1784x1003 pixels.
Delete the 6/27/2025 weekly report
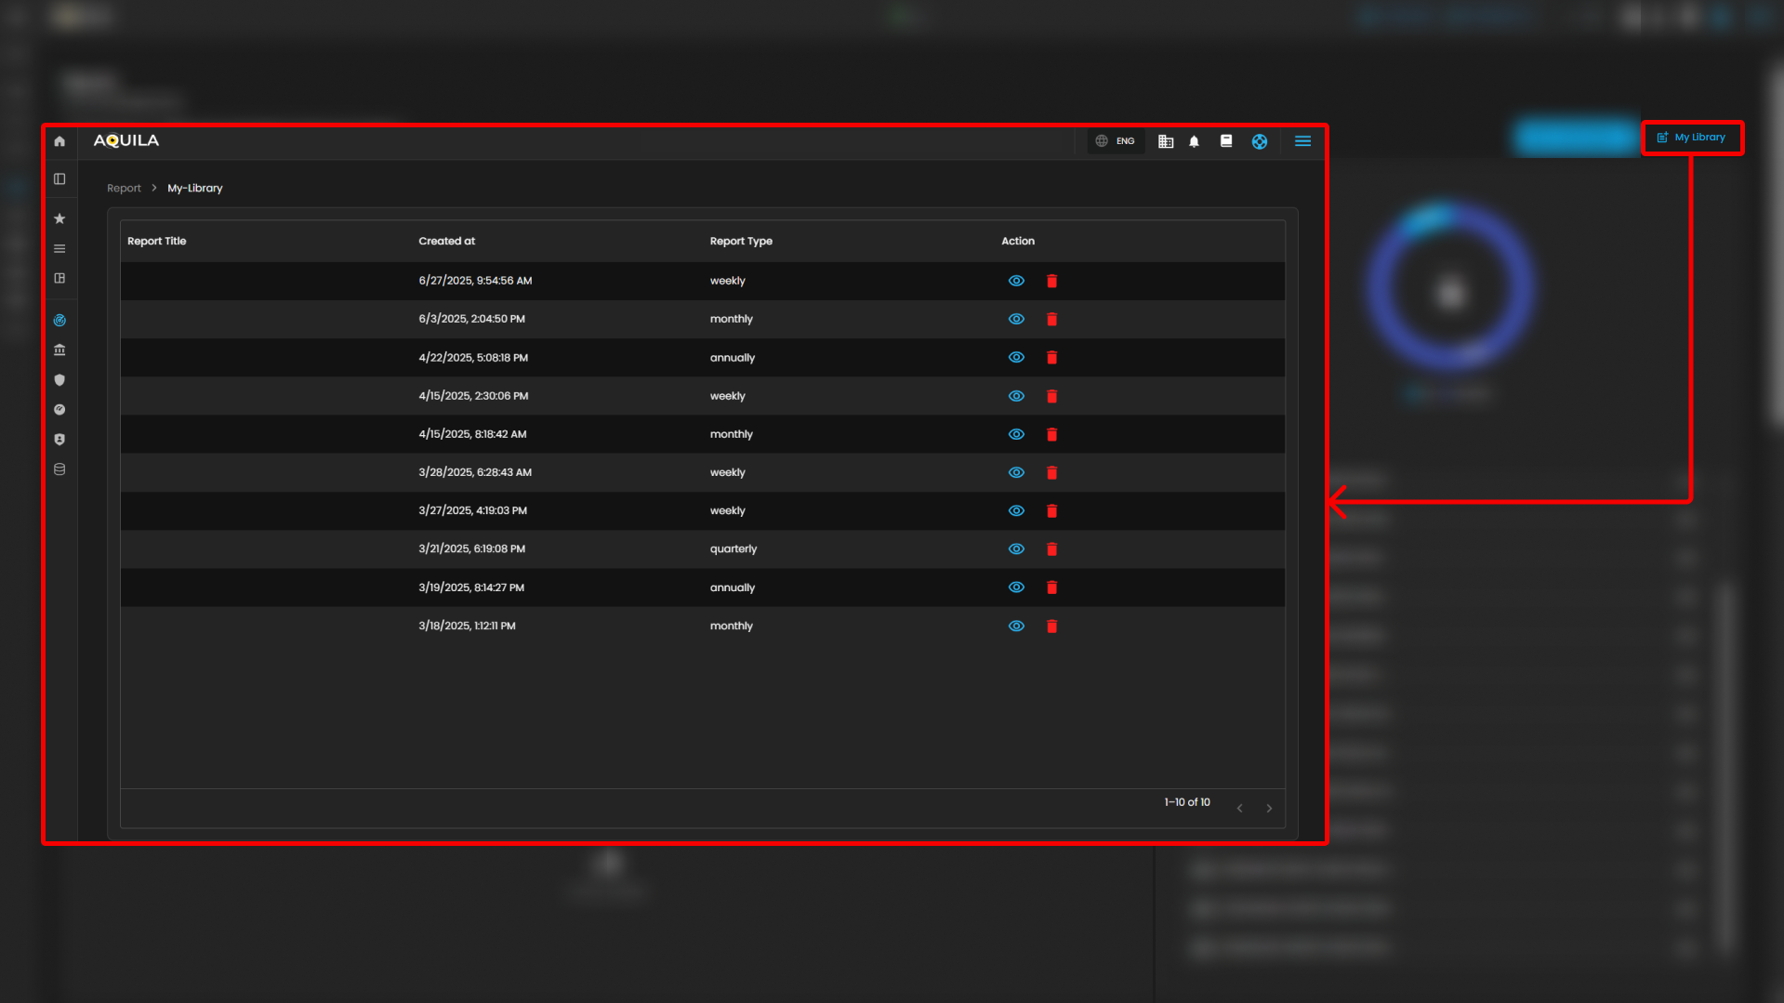pyautogui.click(x=1051, y=281)
